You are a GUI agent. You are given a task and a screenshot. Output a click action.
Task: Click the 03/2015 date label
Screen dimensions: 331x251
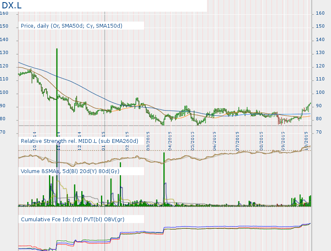click(148, 141)
